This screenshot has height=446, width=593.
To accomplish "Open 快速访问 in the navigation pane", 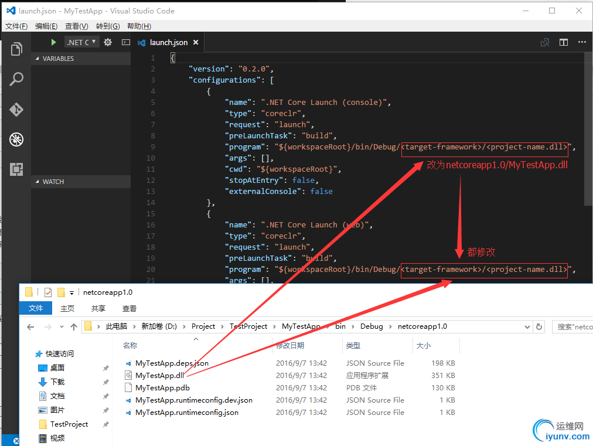I will tap(59, 354).
